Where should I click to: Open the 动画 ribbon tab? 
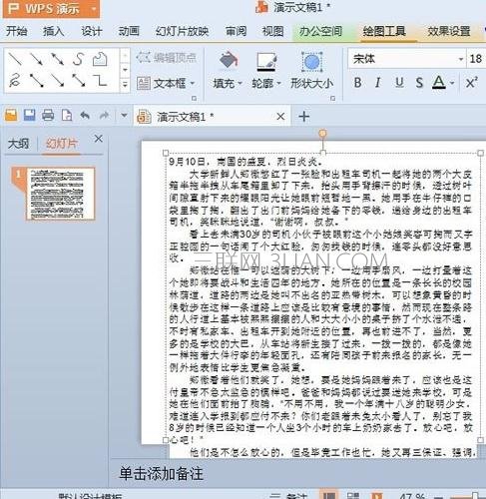(129, 31)
